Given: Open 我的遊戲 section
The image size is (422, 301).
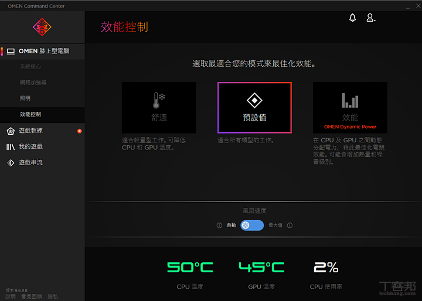Looking at the screenshot, I should coord(42,147).
